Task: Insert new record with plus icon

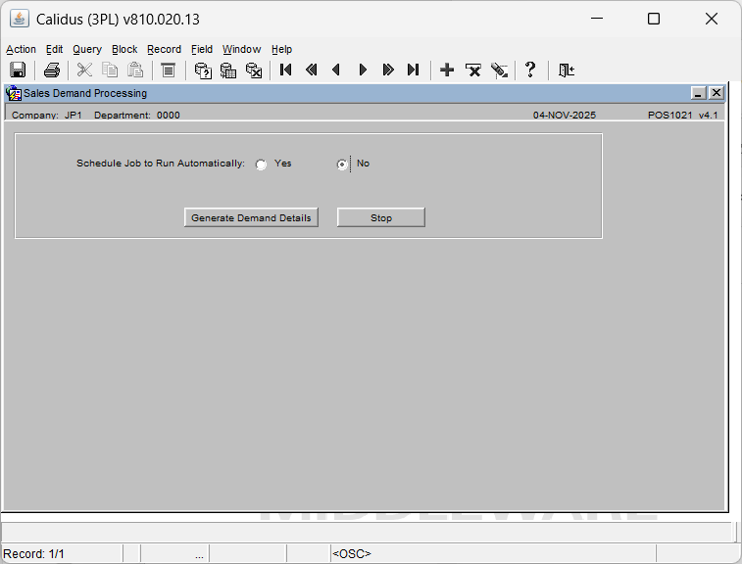Action: pos(447,70)
